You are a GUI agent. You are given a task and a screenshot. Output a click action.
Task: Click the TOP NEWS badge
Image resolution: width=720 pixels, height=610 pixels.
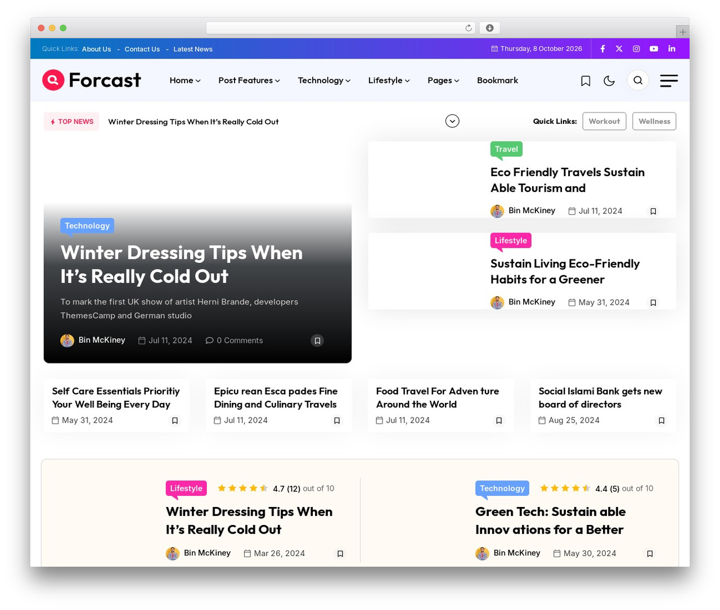pyautogui.click(x=71, y=122)
